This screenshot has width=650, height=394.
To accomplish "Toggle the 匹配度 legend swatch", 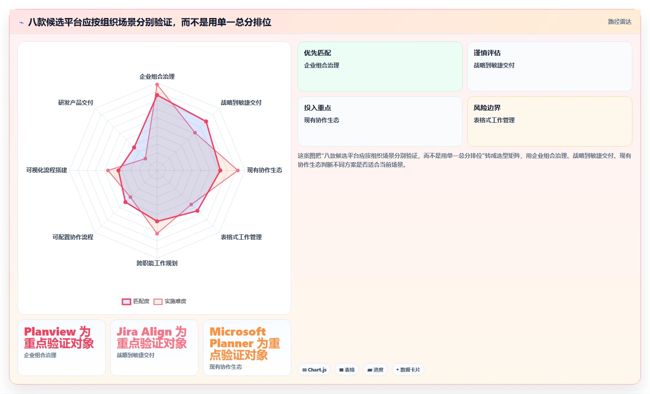I will point(126,301).
